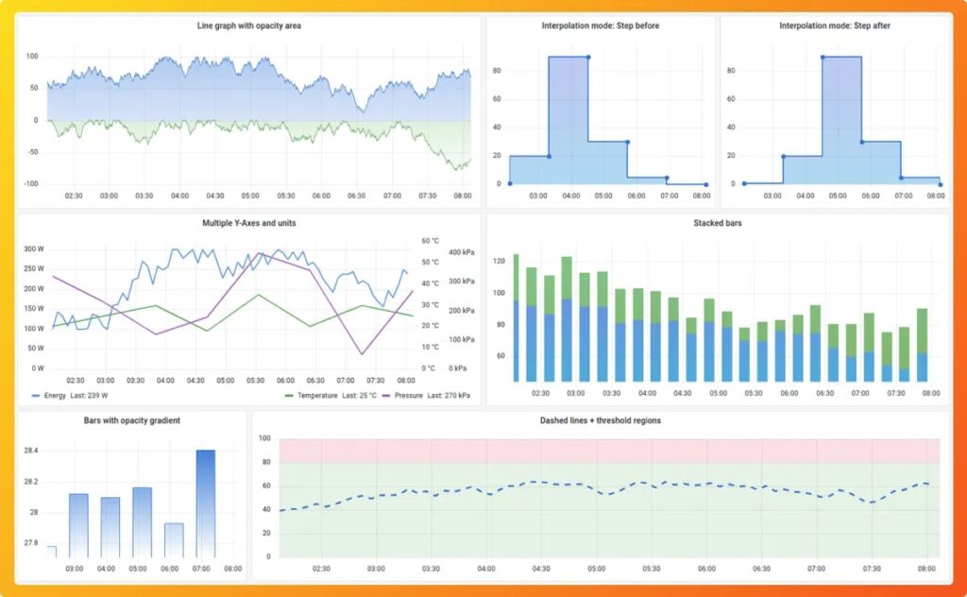Click the '400 kPa' right-axis label

coord(462,252)
